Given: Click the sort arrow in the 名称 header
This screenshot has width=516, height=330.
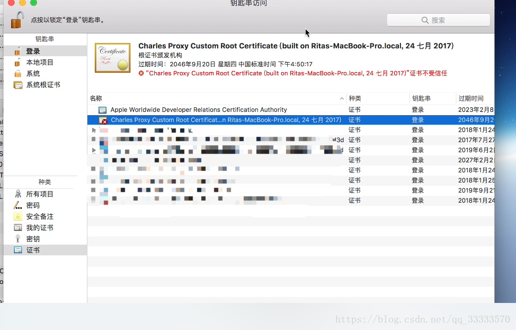Looking at the screenshot, I should 342,98.
